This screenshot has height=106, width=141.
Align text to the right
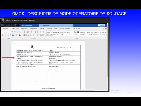click(29, 35)
